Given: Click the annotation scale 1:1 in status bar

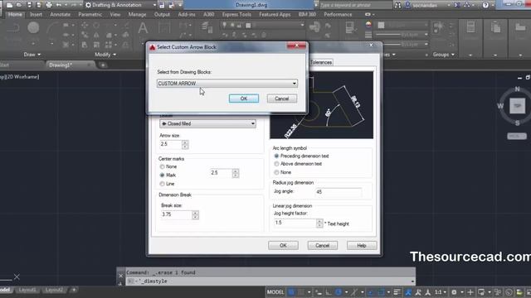Looking at the screenshot, I should (438, 292).
